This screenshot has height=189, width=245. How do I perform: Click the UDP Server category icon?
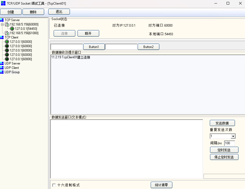click(2, 63)
